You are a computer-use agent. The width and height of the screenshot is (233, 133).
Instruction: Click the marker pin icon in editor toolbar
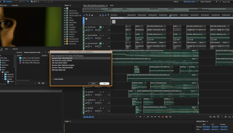click(x=108, y=15)
